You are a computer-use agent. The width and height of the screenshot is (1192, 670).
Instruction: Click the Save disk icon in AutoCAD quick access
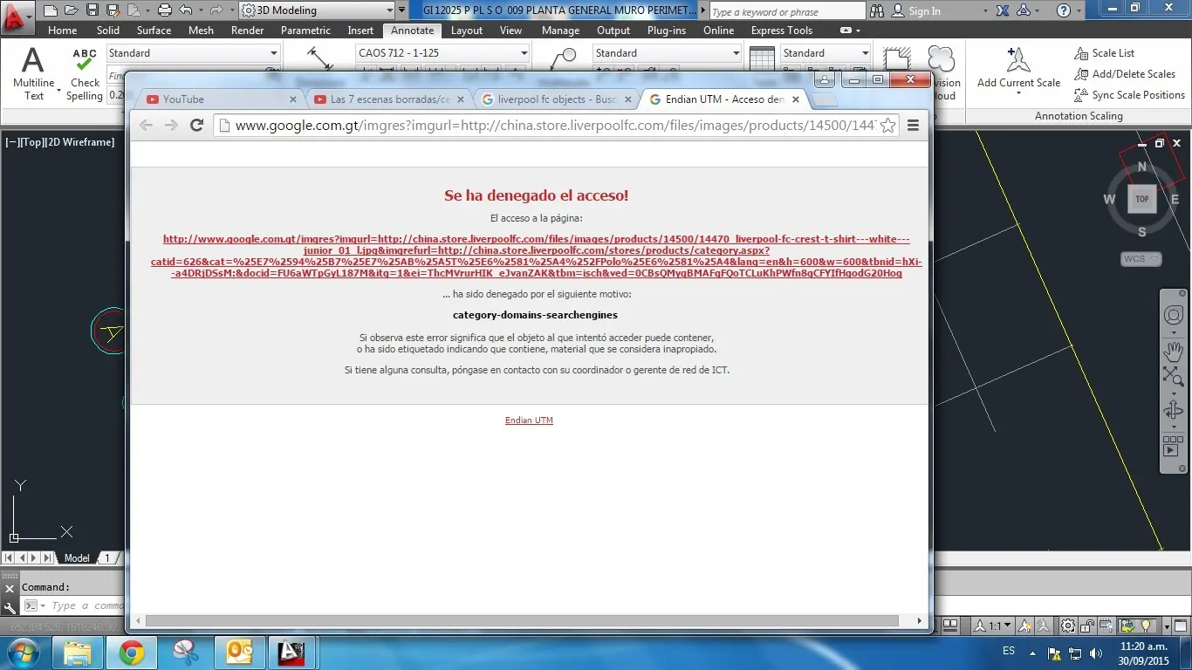pos(92,10)
